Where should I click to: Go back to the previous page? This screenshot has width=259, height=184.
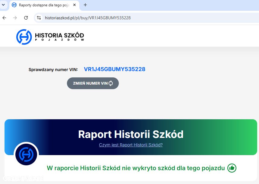pos(4,18)
